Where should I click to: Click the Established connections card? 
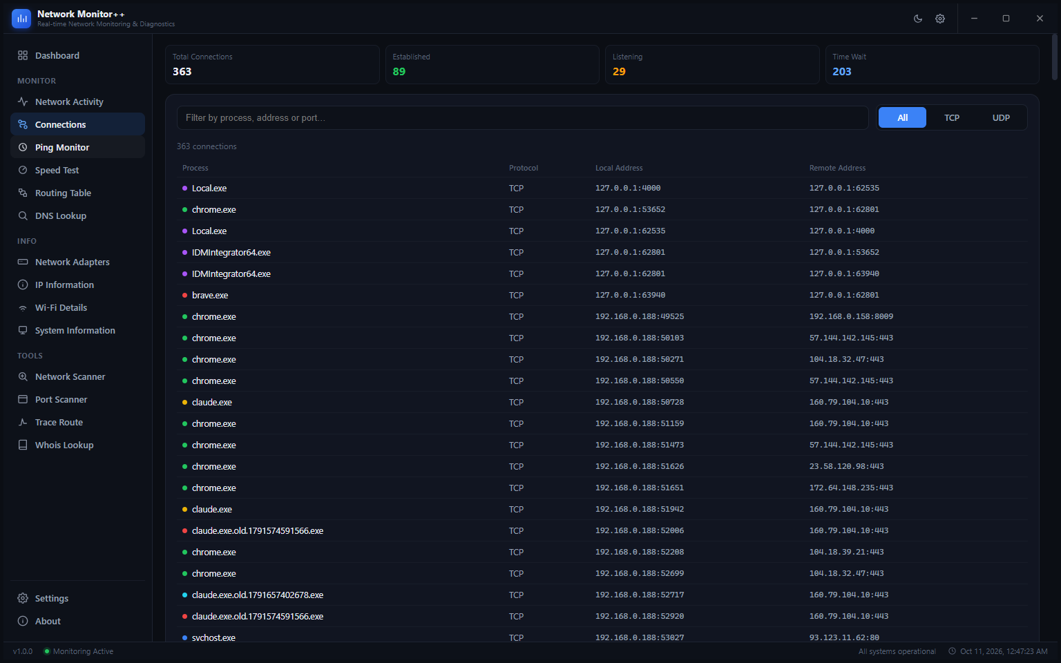tap(493, 64)
